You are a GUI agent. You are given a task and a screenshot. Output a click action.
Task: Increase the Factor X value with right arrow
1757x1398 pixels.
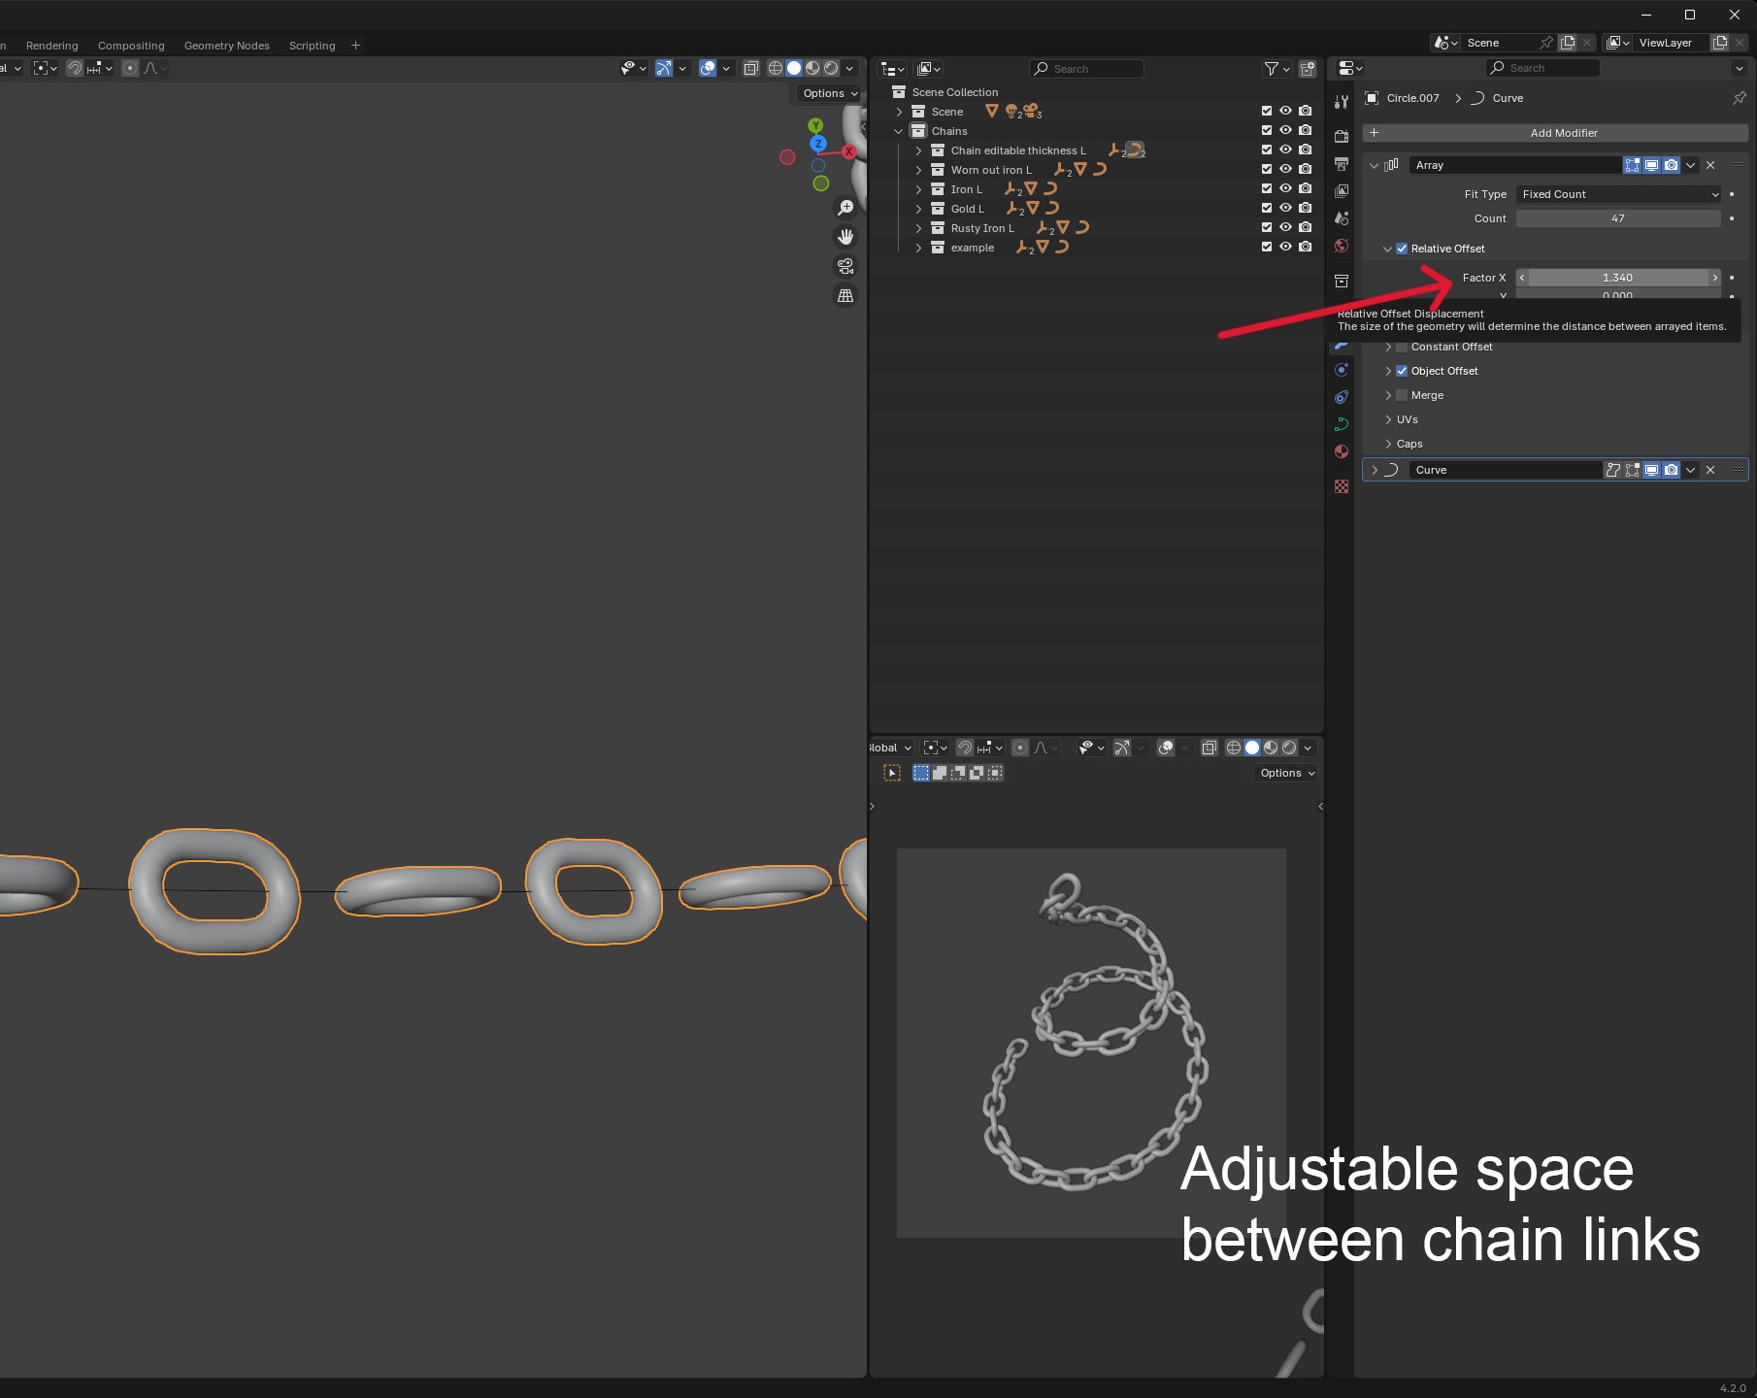[x=1715, y=278]
